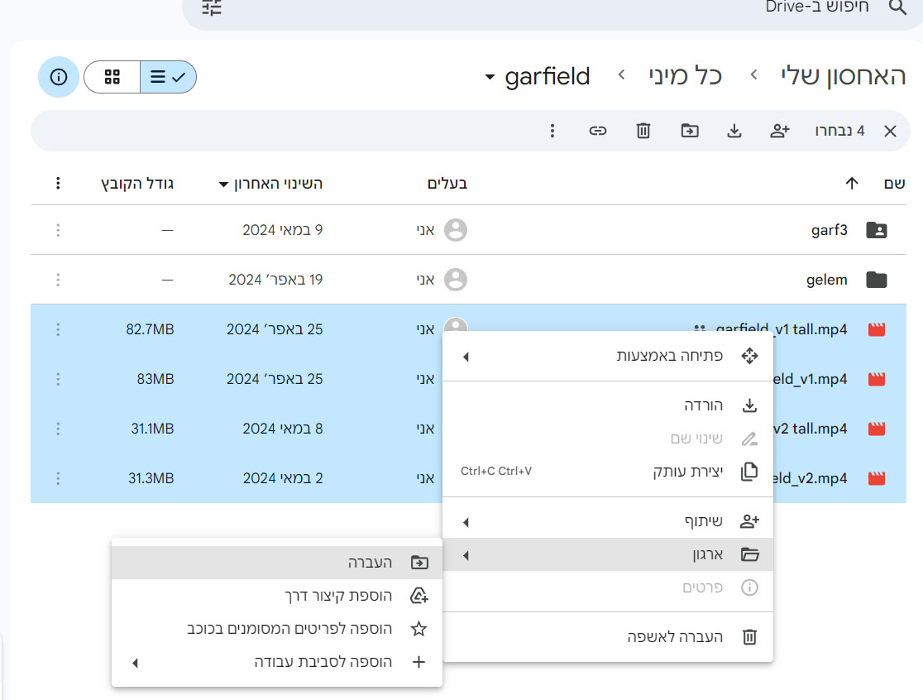Go to 'כל מיני' breadcrumb folder
The width and height of the screenshot is (923, 700).
[x=685, y=77]
